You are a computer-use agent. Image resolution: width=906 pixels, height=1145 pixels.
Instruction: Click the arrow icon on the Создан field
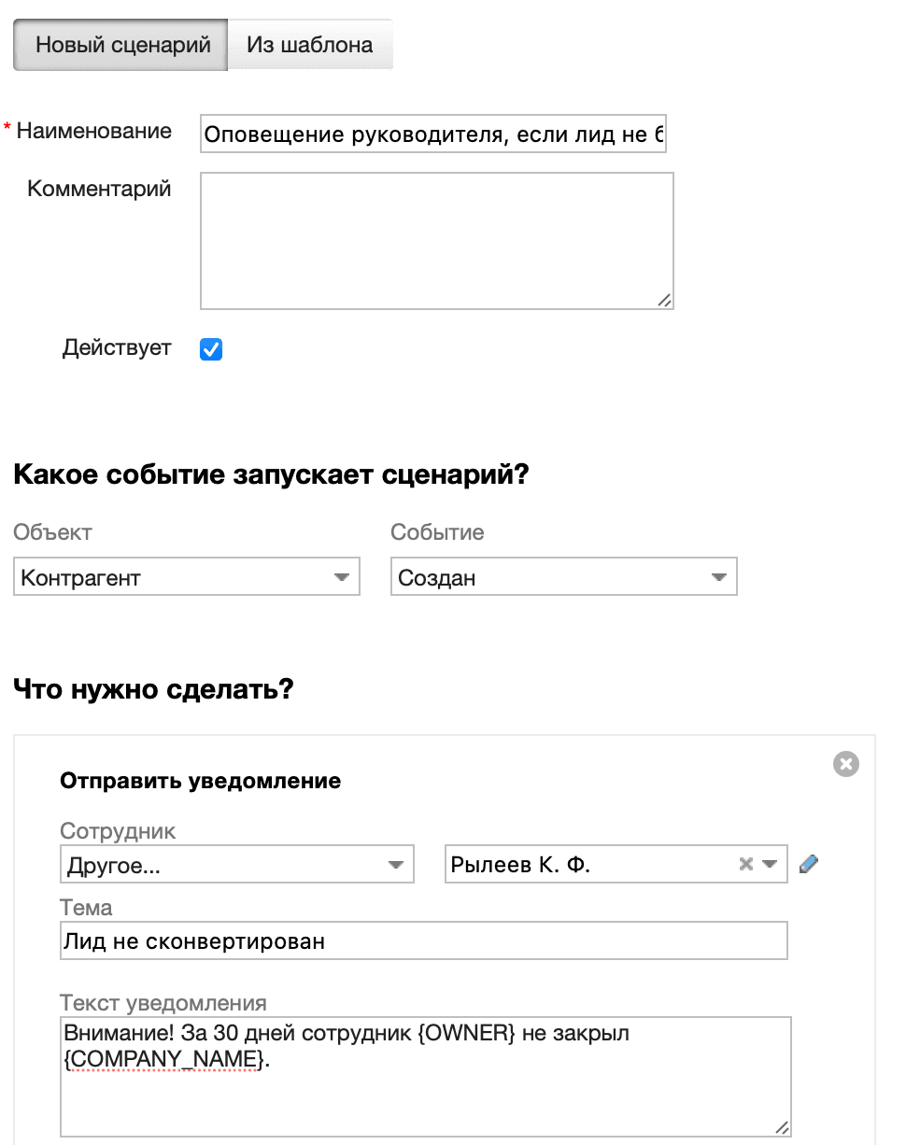pos(719,576)
